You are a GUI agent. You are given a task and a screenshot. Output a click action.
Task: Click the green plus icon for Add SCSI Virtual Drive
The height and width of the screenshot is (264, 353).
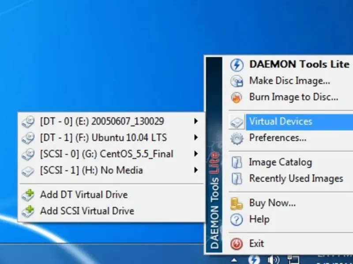click(x=28, y=211)
